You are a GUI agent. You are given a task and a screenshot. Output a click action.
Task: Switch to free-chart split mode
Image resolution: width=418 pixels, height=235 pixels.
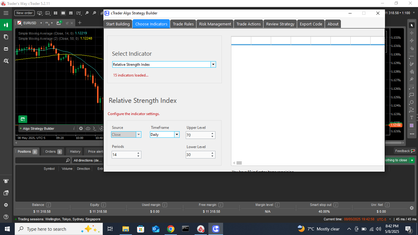[71, 13]
